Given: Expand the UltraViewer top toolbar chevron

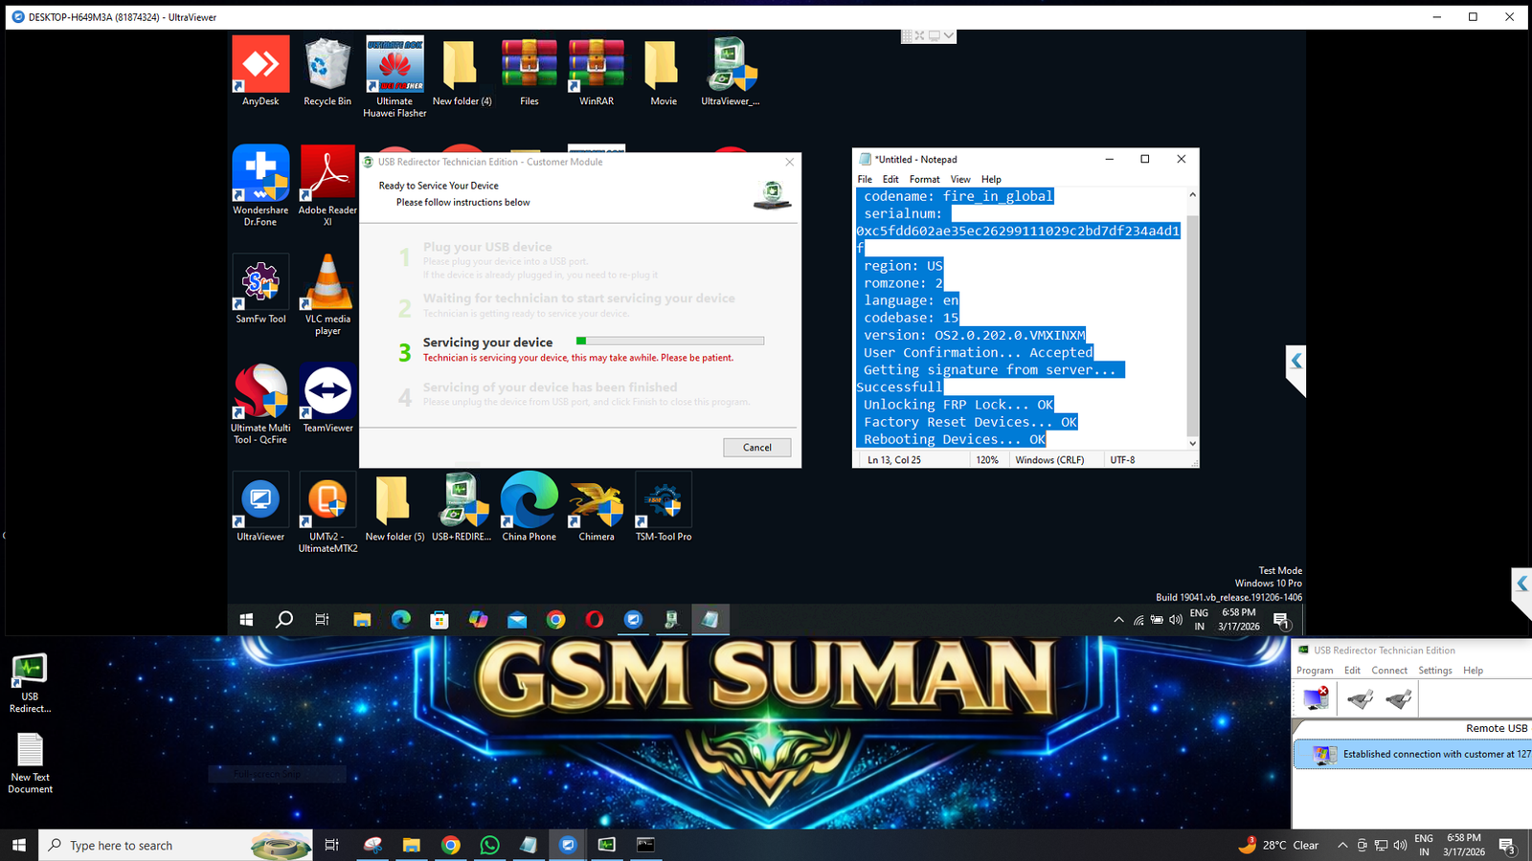Looking at the screenshot, I should point(948,35).
